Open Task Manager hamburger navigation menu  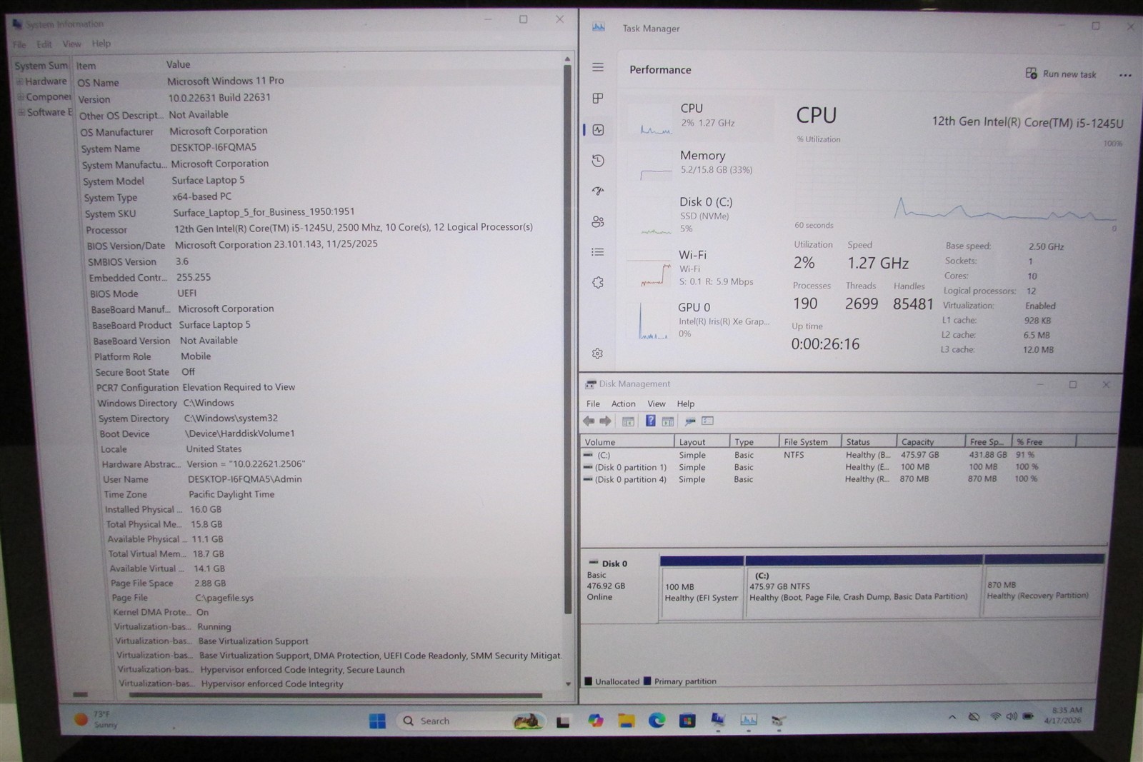[x=598, y=67]
